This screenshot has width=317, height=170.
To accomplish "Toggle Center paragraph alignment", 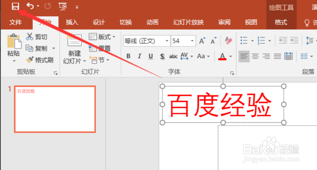I will click(255, 56).
